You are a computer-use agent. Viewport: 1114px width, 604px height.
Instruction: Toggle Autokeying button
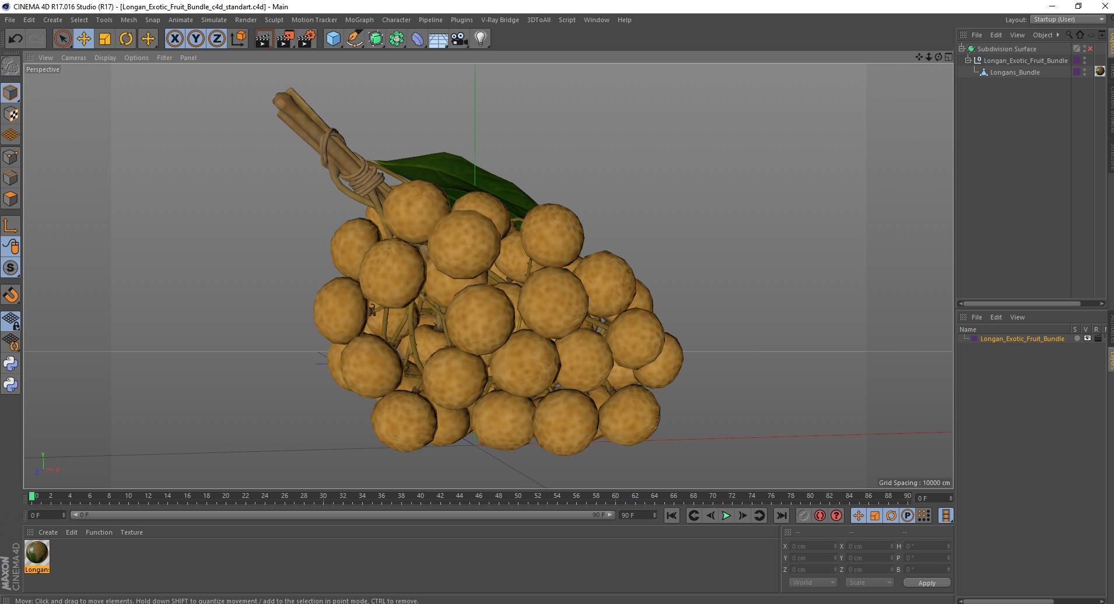[820, 515]
